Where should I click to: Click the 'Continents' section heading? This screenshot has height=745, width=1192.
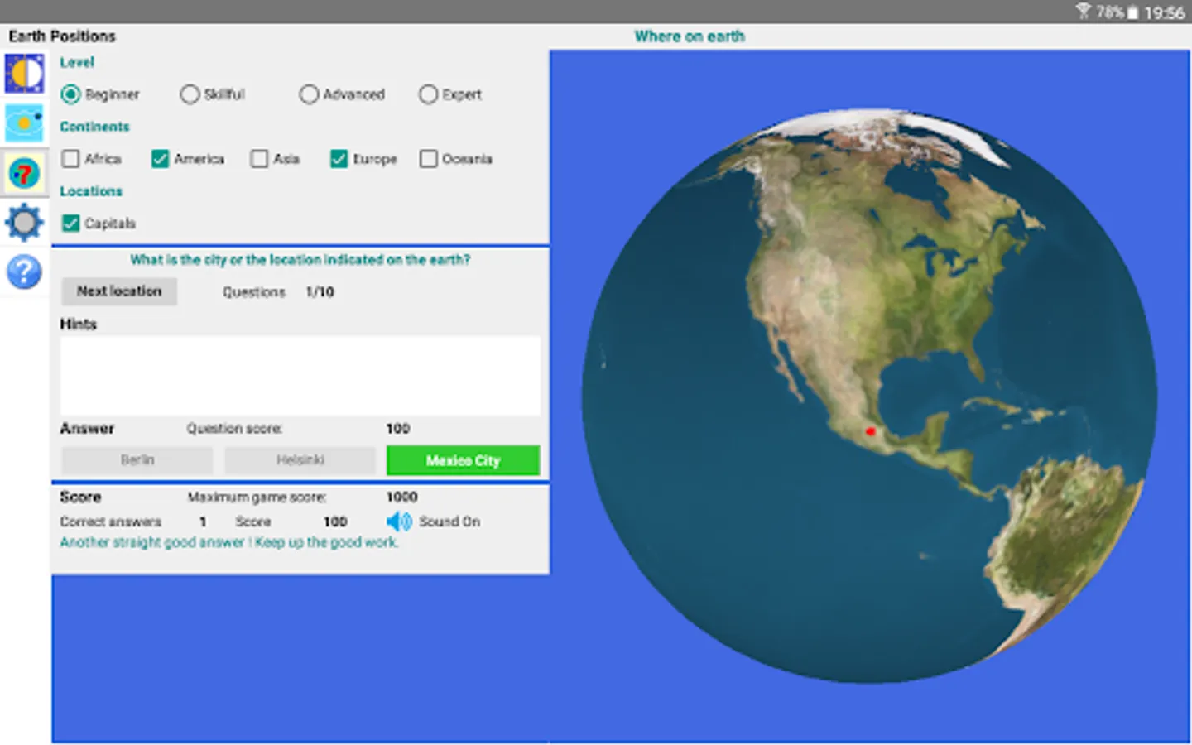(94, 127)
